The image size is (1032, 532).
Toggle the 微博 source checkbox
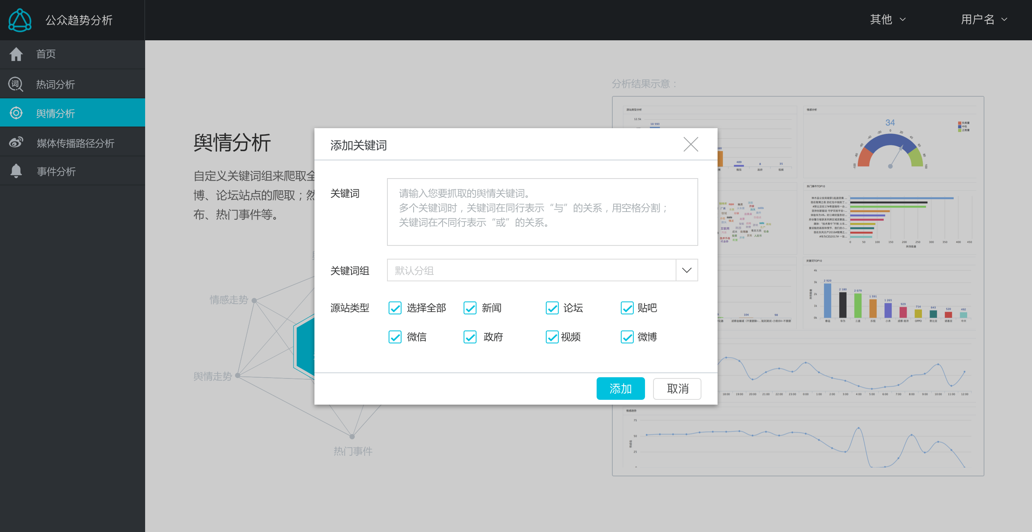[x=627, y=337]
